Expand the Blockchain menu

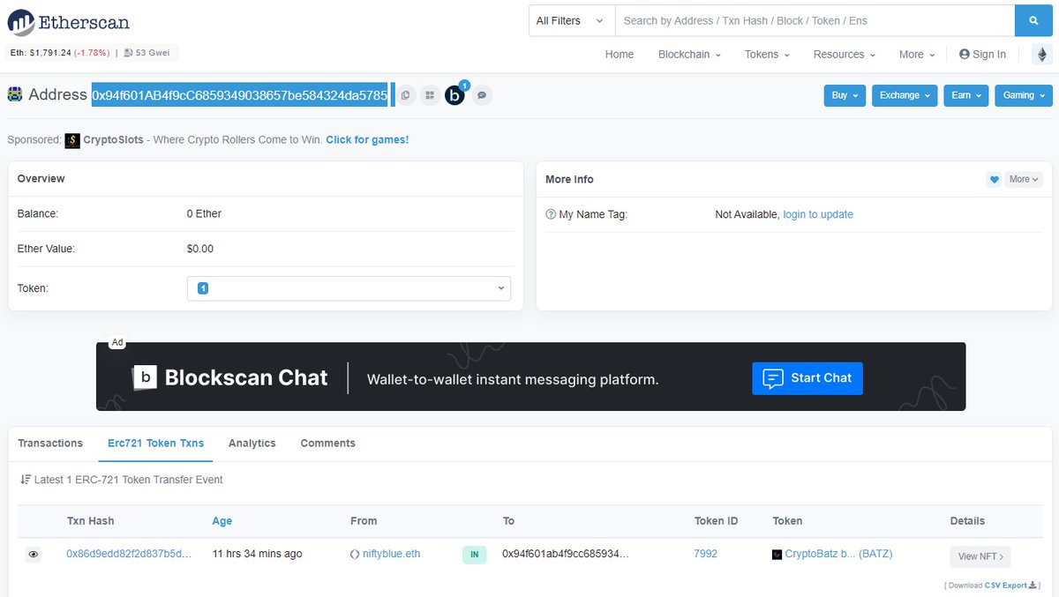(x=689, y=55)
